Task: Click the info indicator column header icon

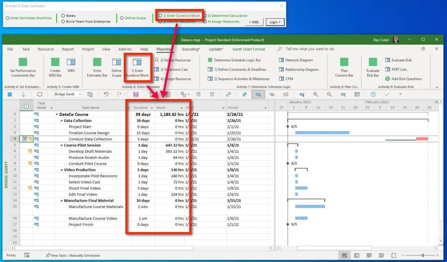Action: pos(27,106)
